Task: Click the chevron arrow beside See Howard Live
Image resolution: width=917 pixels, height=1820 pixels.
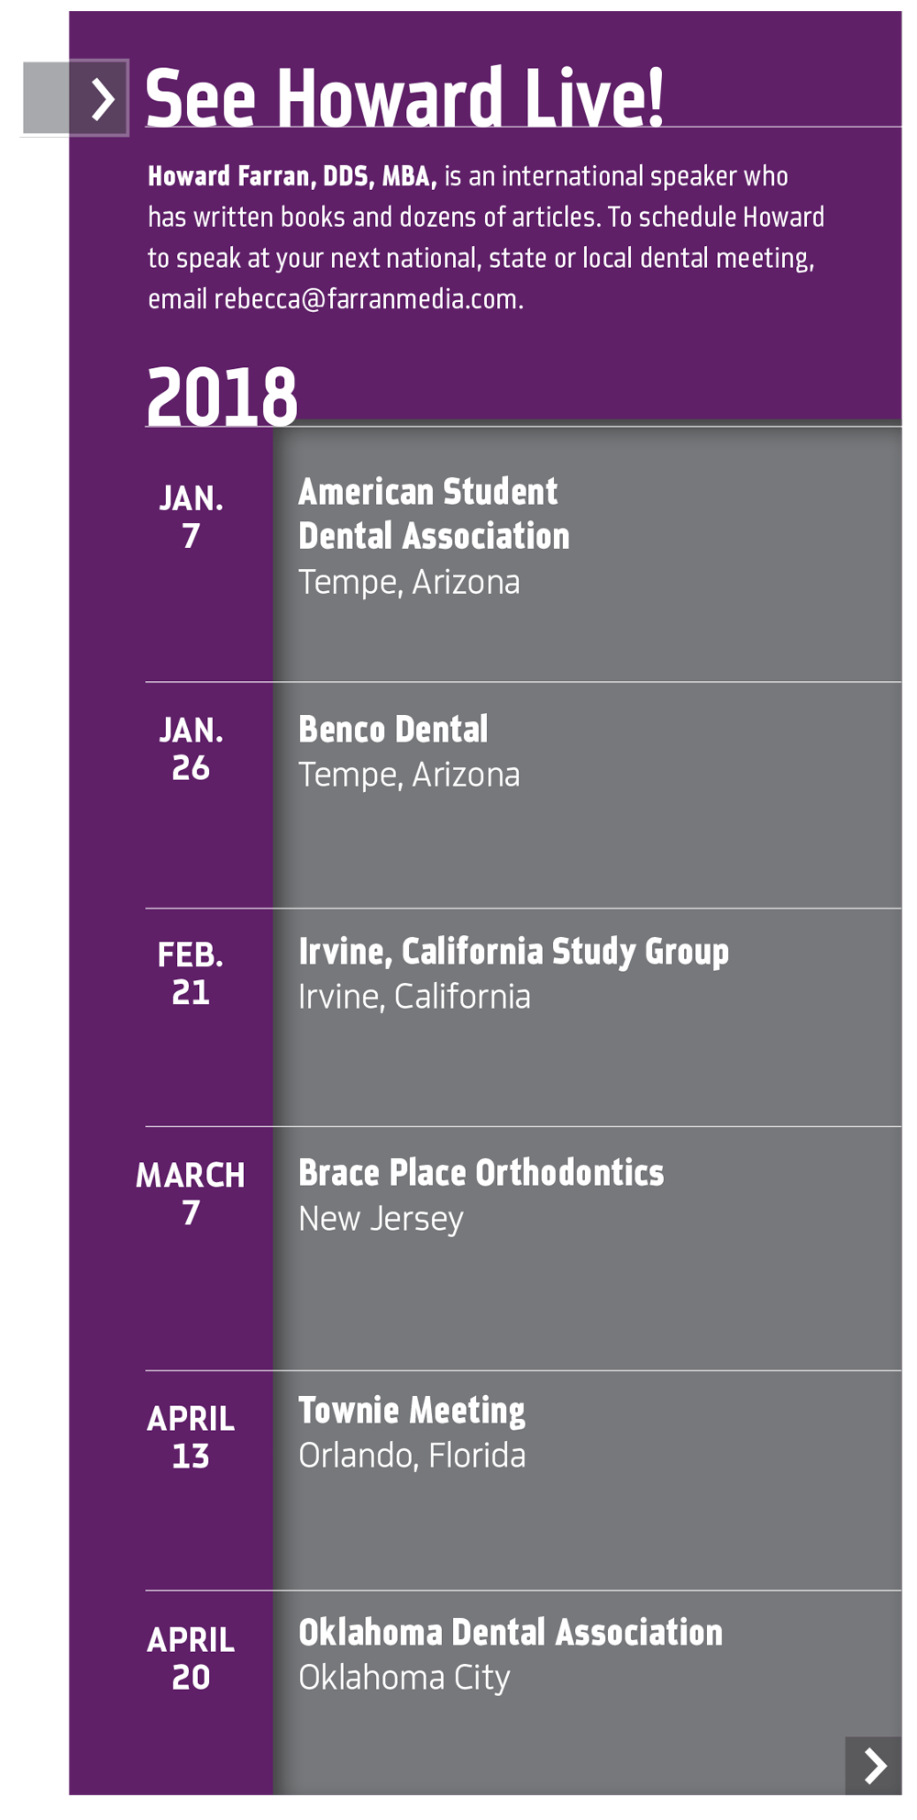Action: (102, 98)
